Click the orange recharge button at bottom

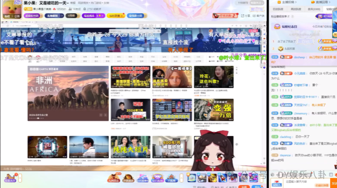tap(244, 187)
